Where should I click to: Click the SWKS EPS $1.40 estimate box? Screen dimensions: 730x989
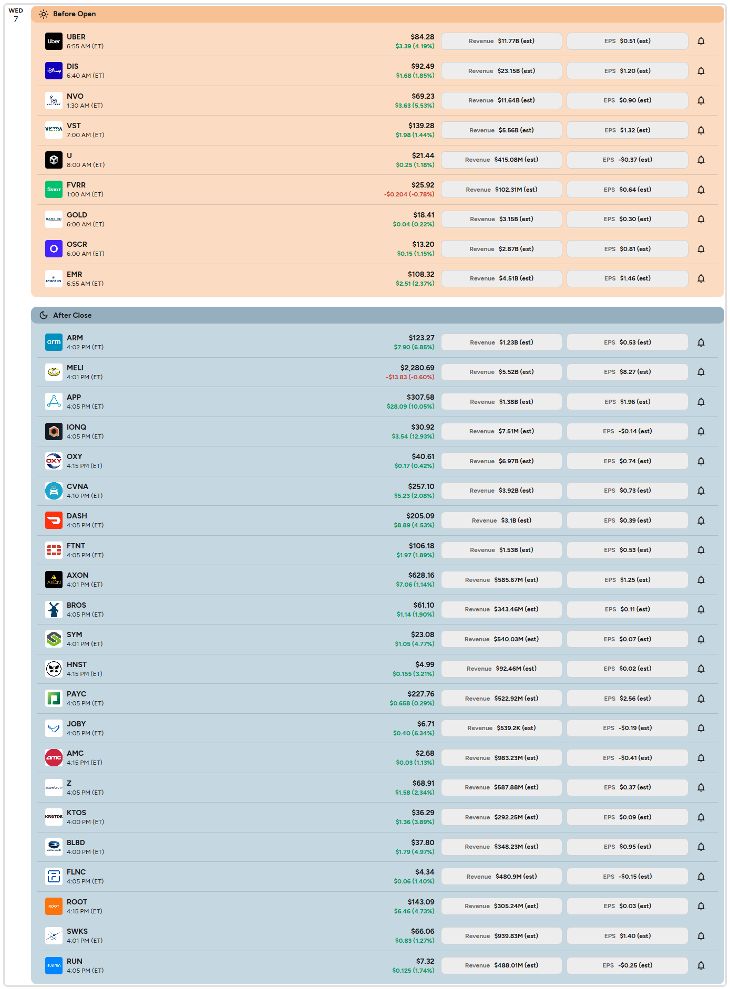point(628,936)
